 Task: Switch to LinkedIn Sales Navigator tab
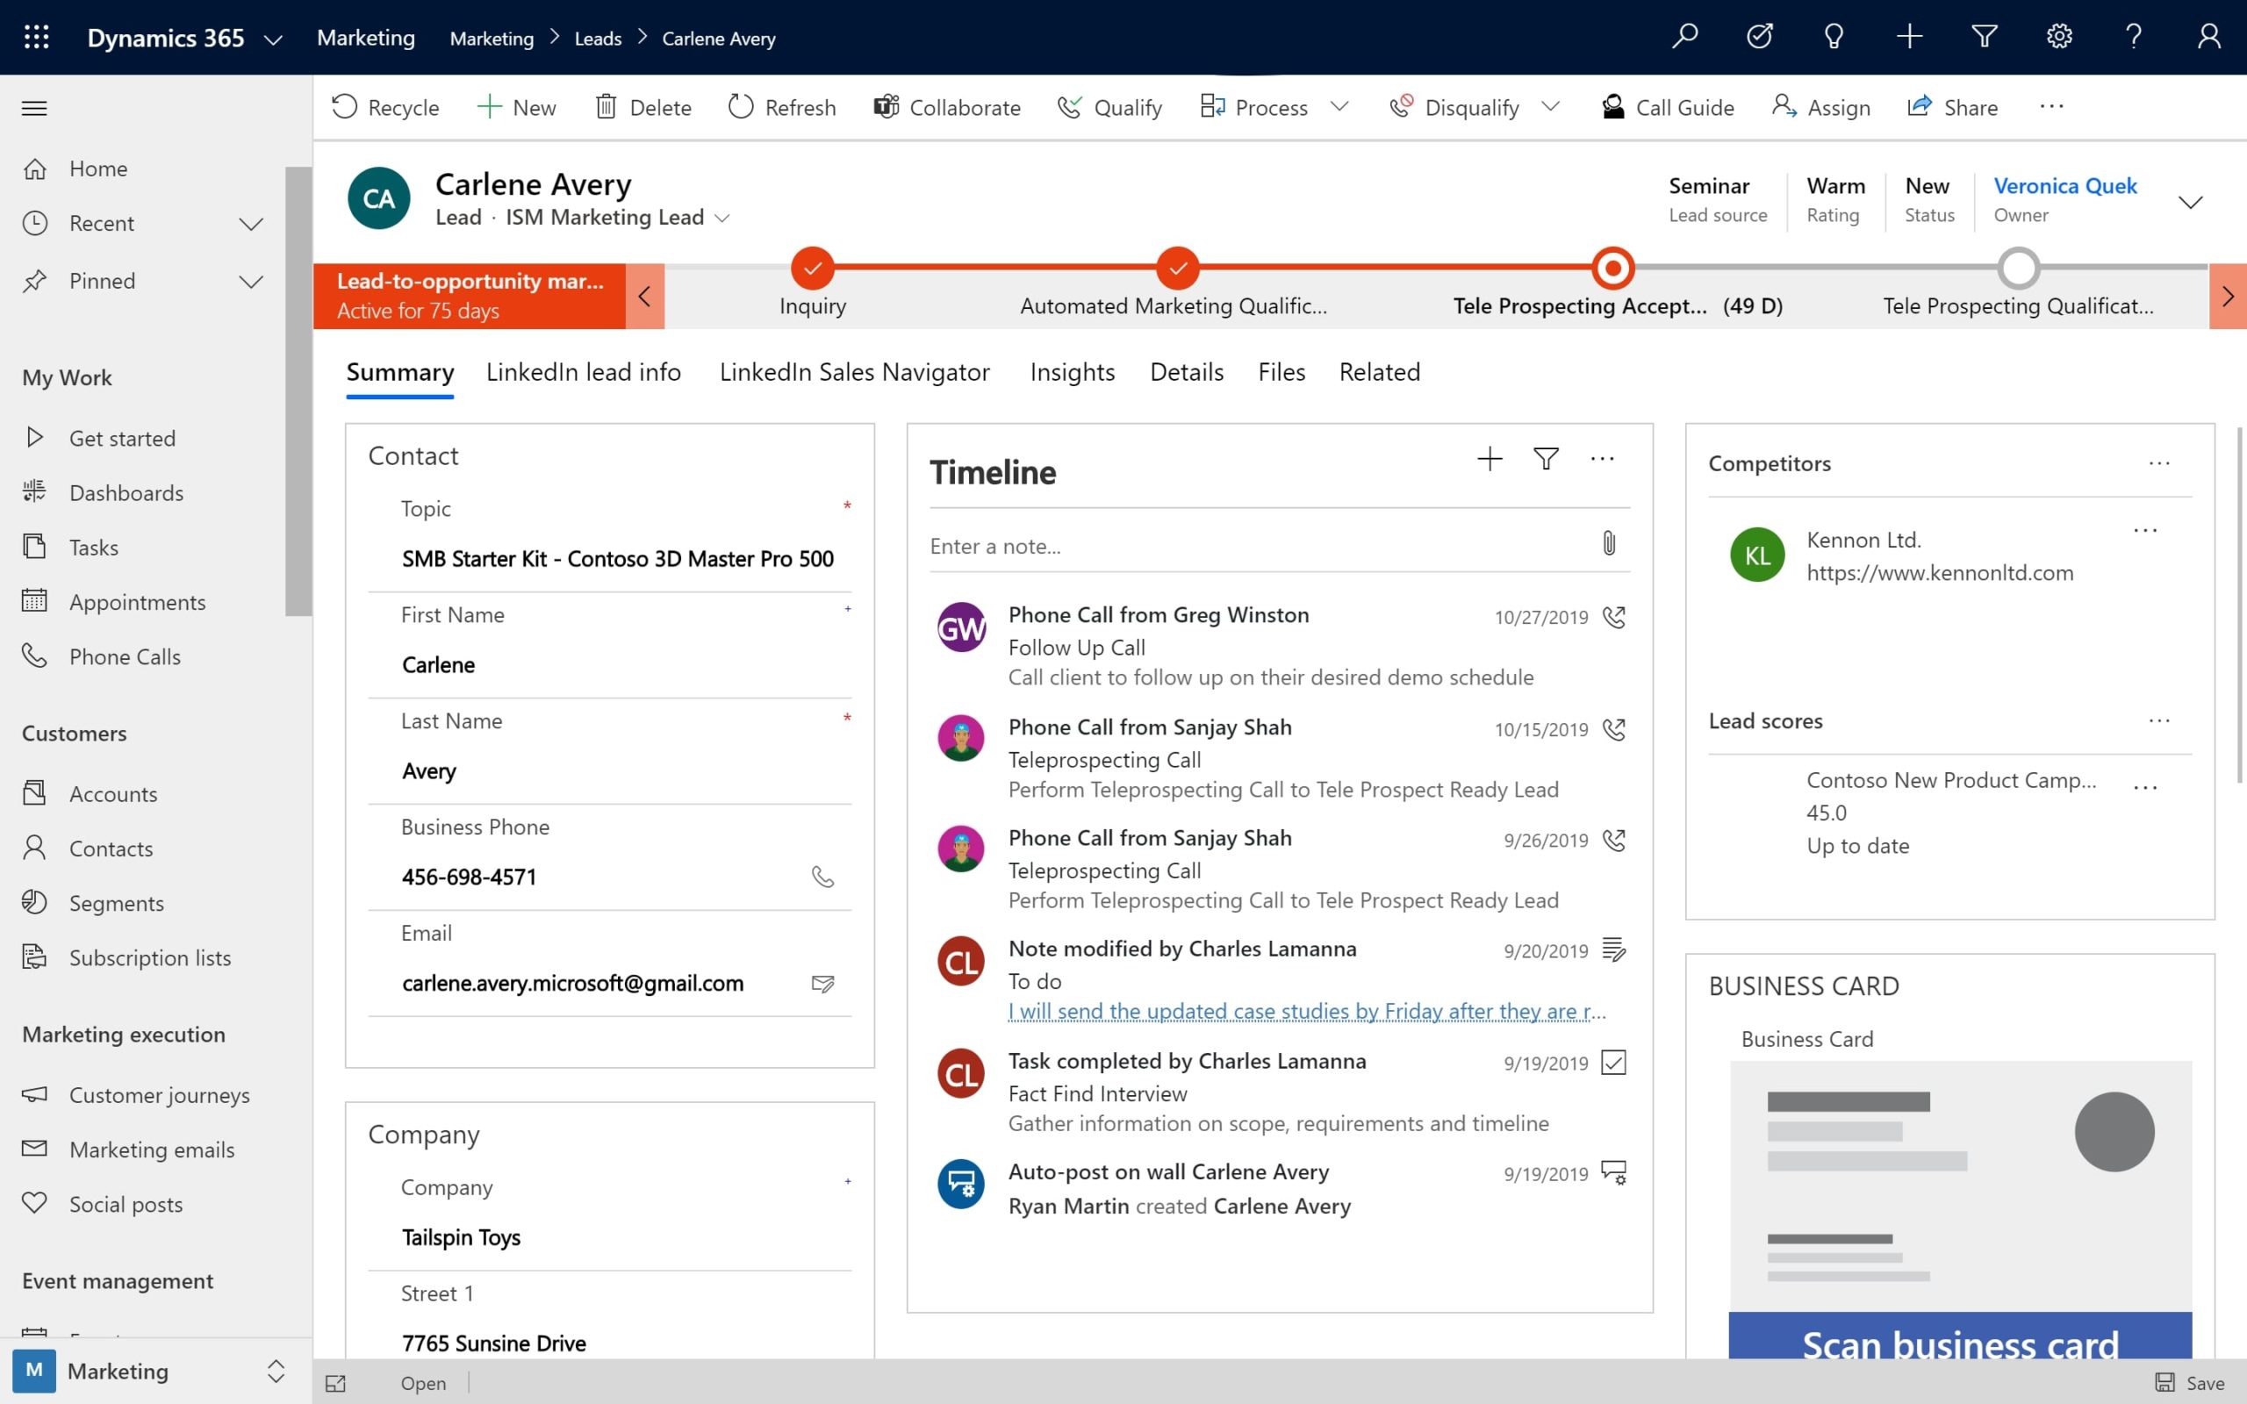[854, 371]
